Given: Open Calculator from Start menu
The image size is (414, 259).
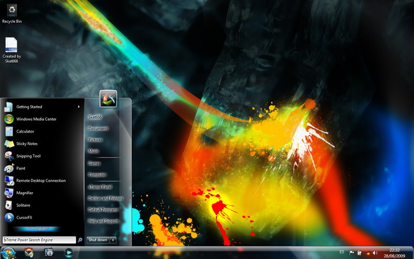Looking at the screenshot, I should pyautogui.click(x=25, y=132).
